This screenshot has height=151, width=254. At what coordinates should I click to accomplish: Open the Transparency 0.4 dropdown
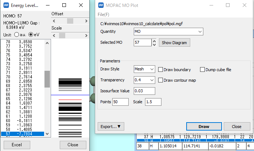144,80
